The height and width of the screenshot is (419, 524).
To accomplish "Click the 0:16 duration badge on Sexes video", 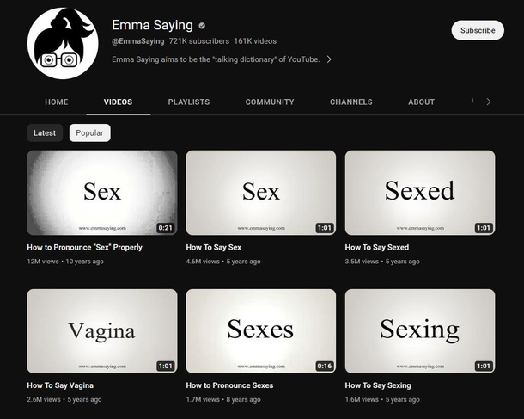I will 325,367.
